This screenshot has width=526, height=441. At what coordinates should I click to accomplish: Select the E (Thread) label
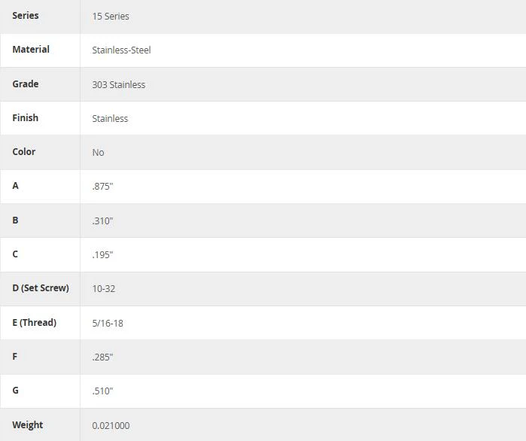[x=35, y=323]
